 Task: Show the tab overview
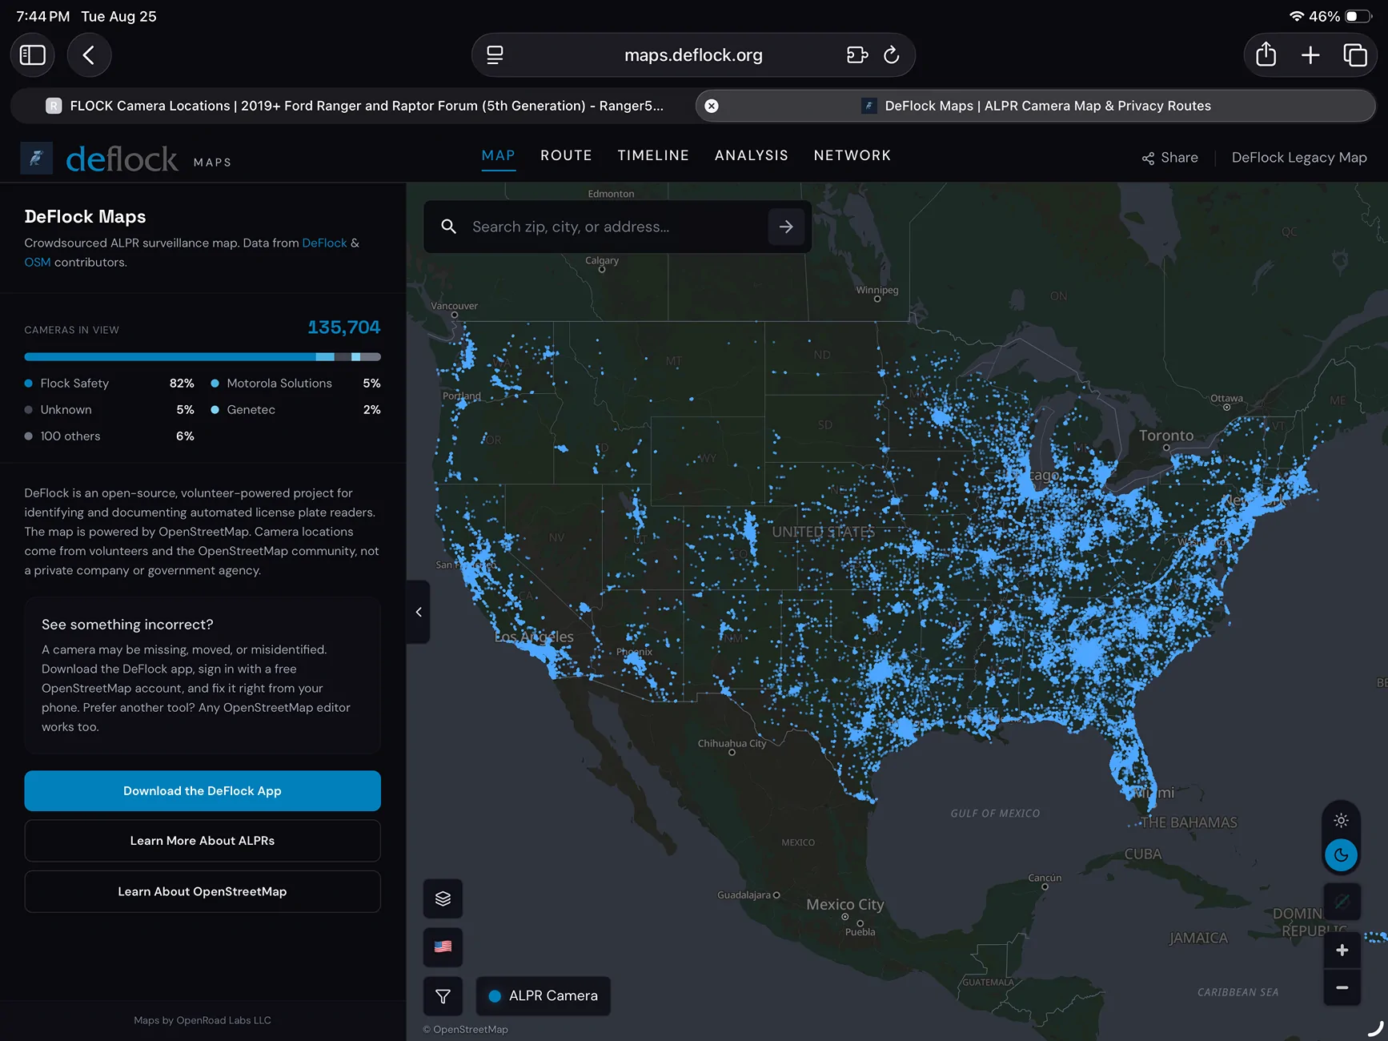1354,55
